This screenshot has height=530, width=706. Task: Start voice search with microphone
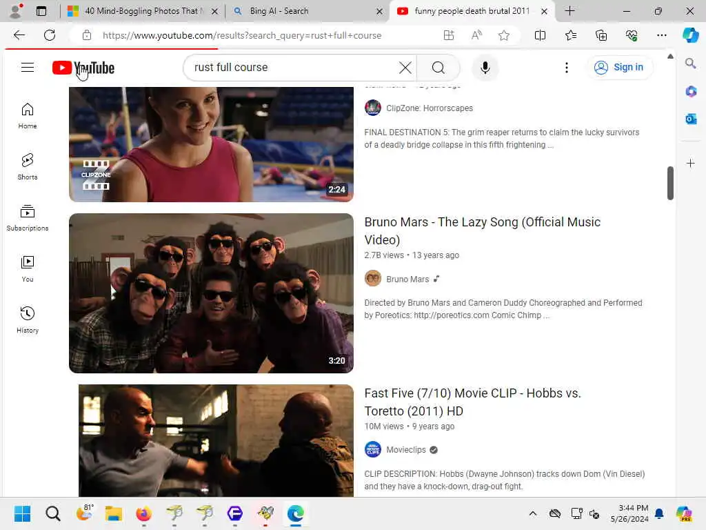coord(485,68)
